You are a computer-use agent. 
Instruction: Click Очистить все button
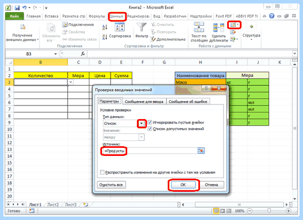(x=111, y=185)
